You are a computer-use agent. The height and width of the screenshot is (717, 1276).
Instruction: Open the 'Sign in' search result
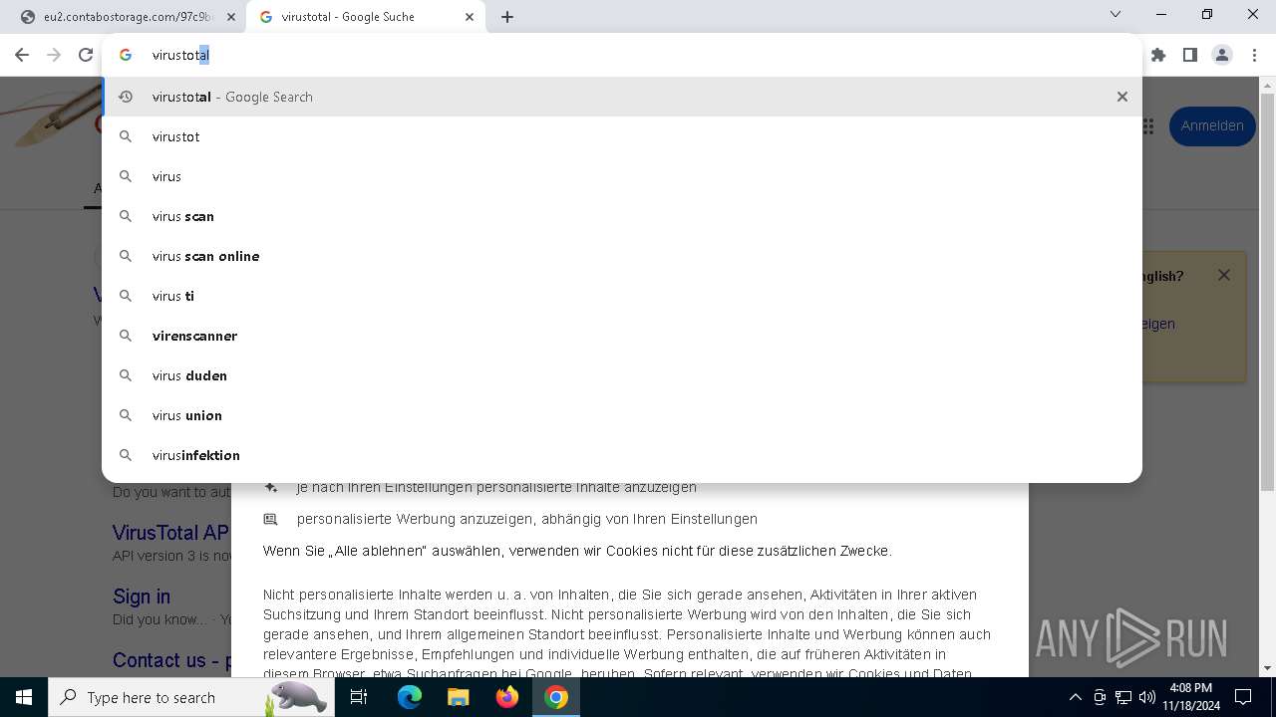(x=142, y=597)
